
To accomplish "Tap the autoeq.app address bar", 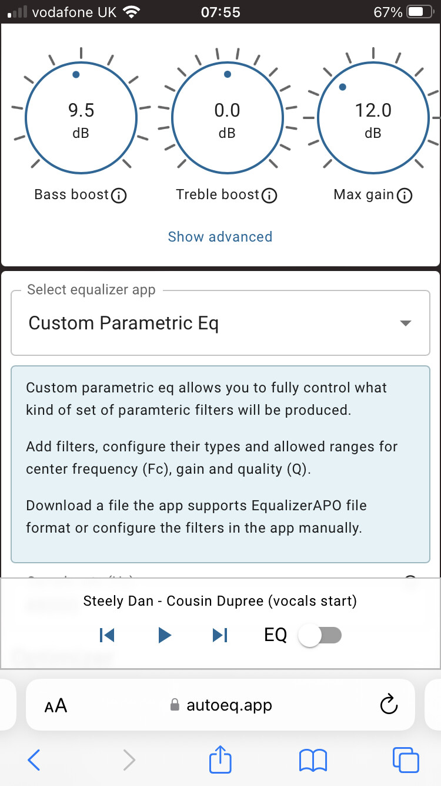I will tap(220, 705).
